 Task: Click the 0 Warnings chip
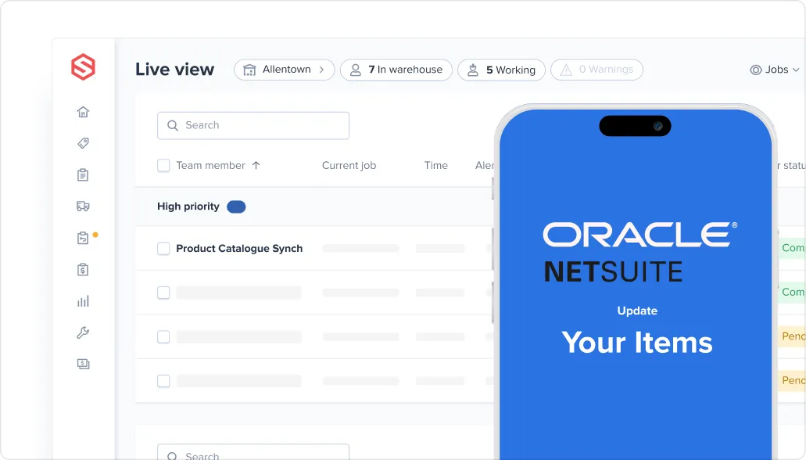(596, 70)
